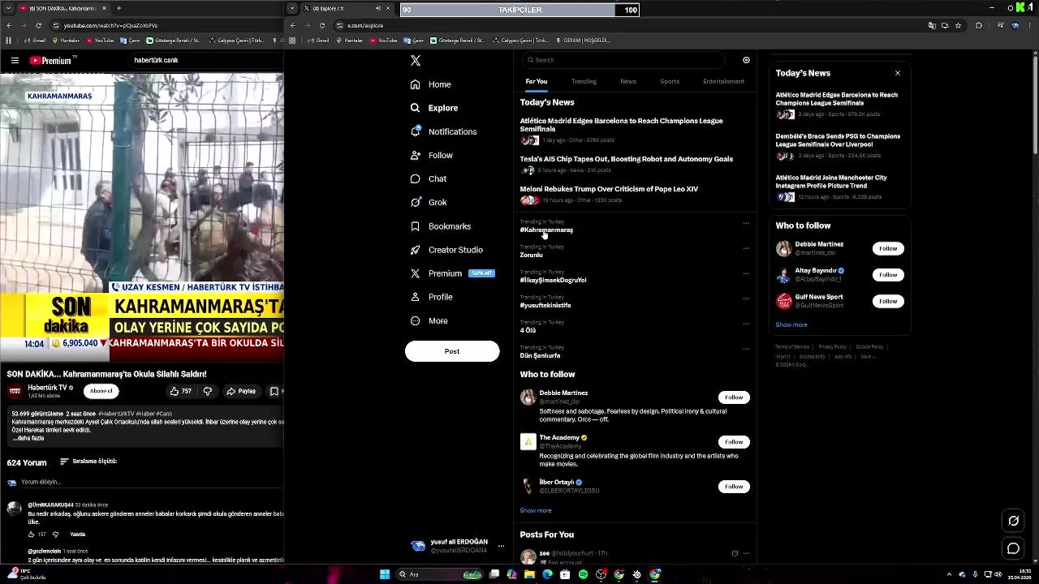Click the Post button
The height and width of the screenshot is (584, 1039).
click(x=452, y=351)
